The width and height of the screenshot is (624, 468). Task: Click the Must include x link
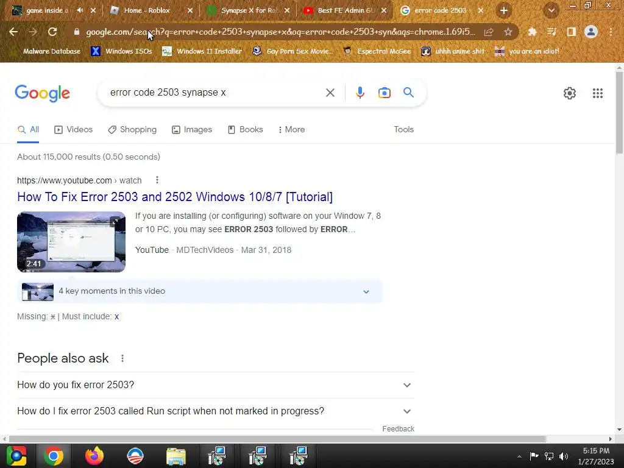click(116, 317)
